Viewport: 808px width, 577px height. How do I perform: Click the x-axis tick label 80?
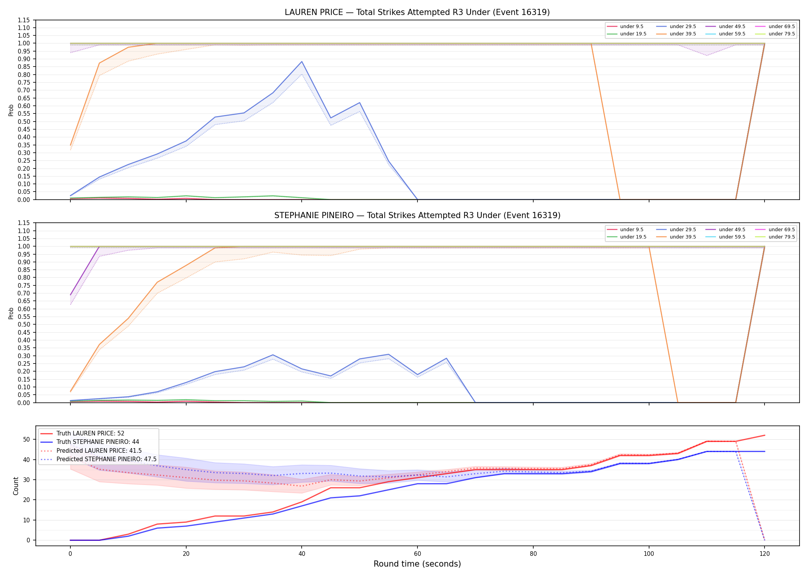(x=533, y=554)
